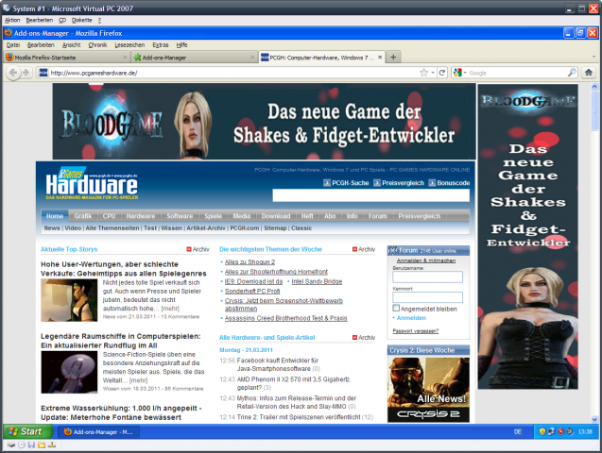Open the Intel Sandy Bridge link
This screenshot has height=453, width=602.
(317, 281)
